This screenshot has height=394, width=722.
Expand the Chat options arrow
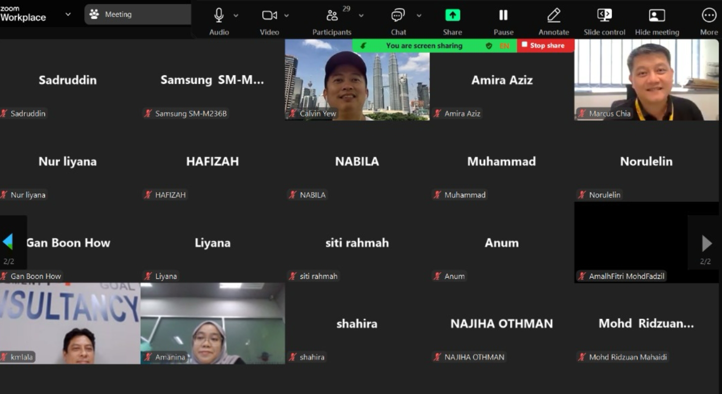coord(419,15)
